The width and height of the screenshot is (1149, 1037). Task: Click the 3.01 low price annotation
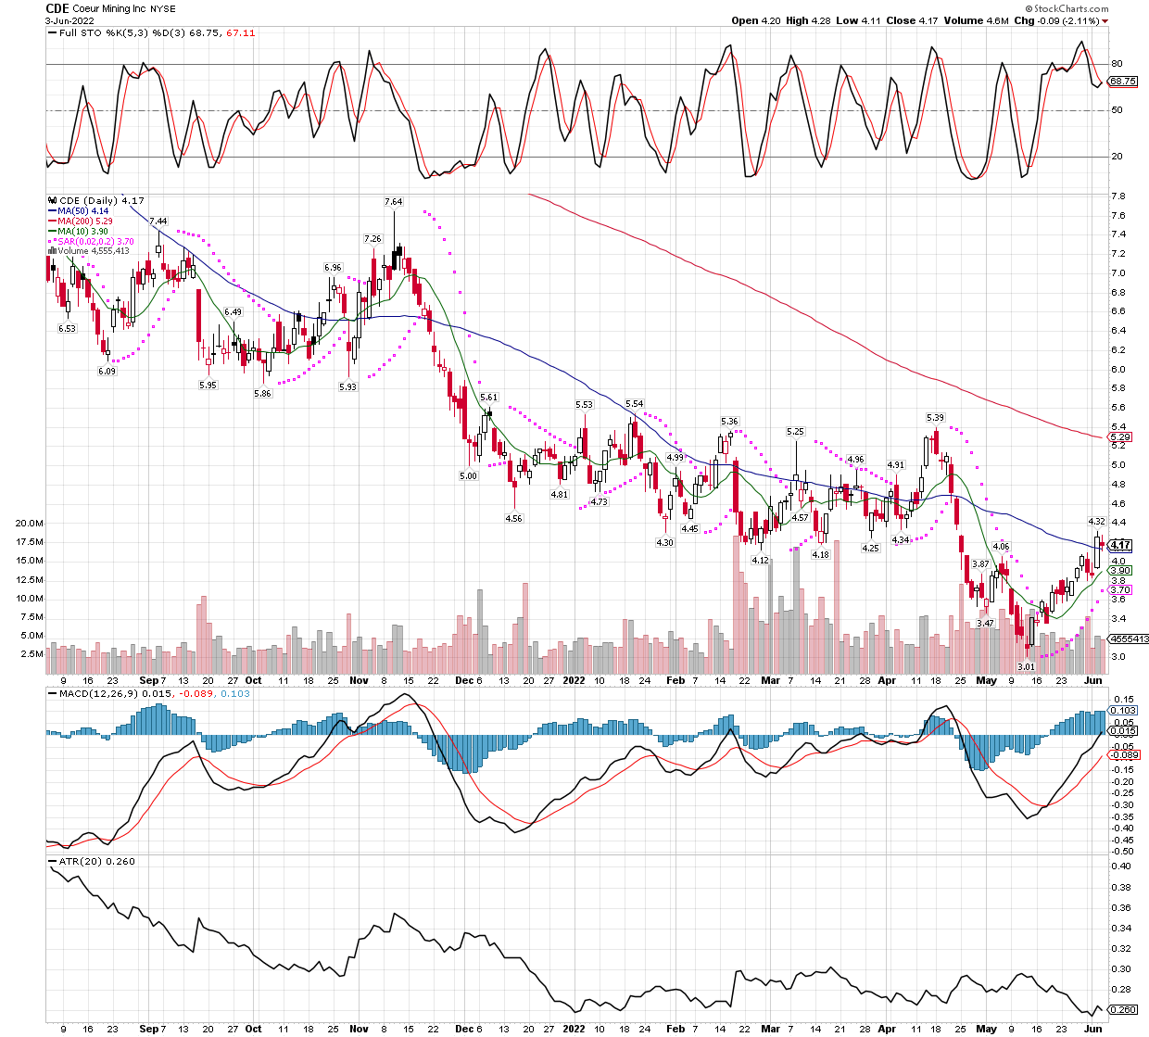[1026, 666]
